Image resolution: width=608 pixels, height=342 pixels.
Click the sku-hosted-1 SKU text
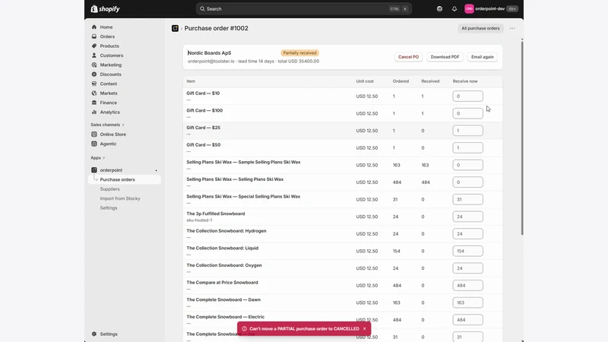(199, 220)
